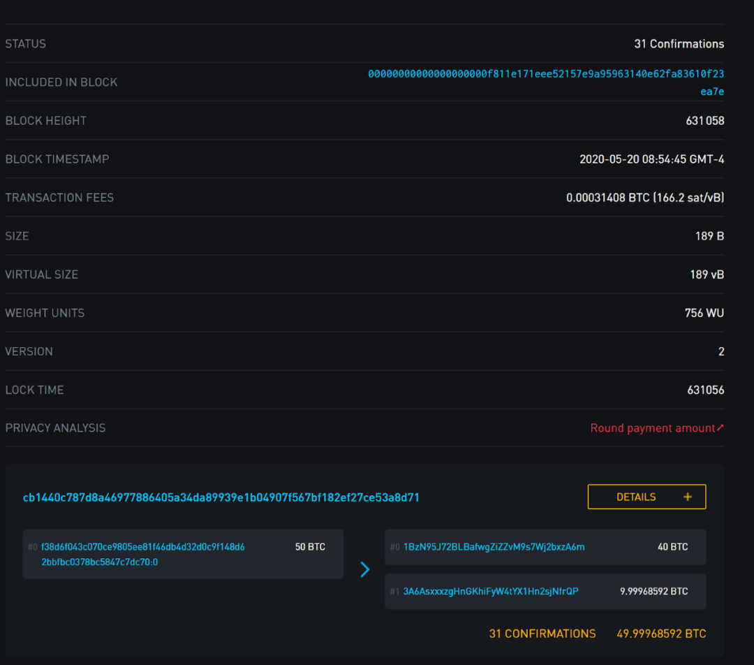Viewport: 754px width, 665px height.
Task: Click the block timestamp 2020-05-20 value
Action: coord(651,159)
